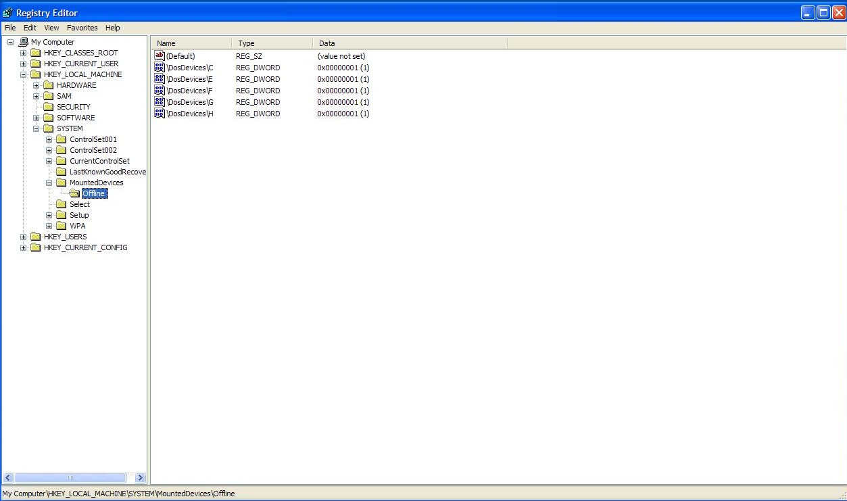Expand the Setup key
This screenshot has height=501, width=847.
pos(49,215)
